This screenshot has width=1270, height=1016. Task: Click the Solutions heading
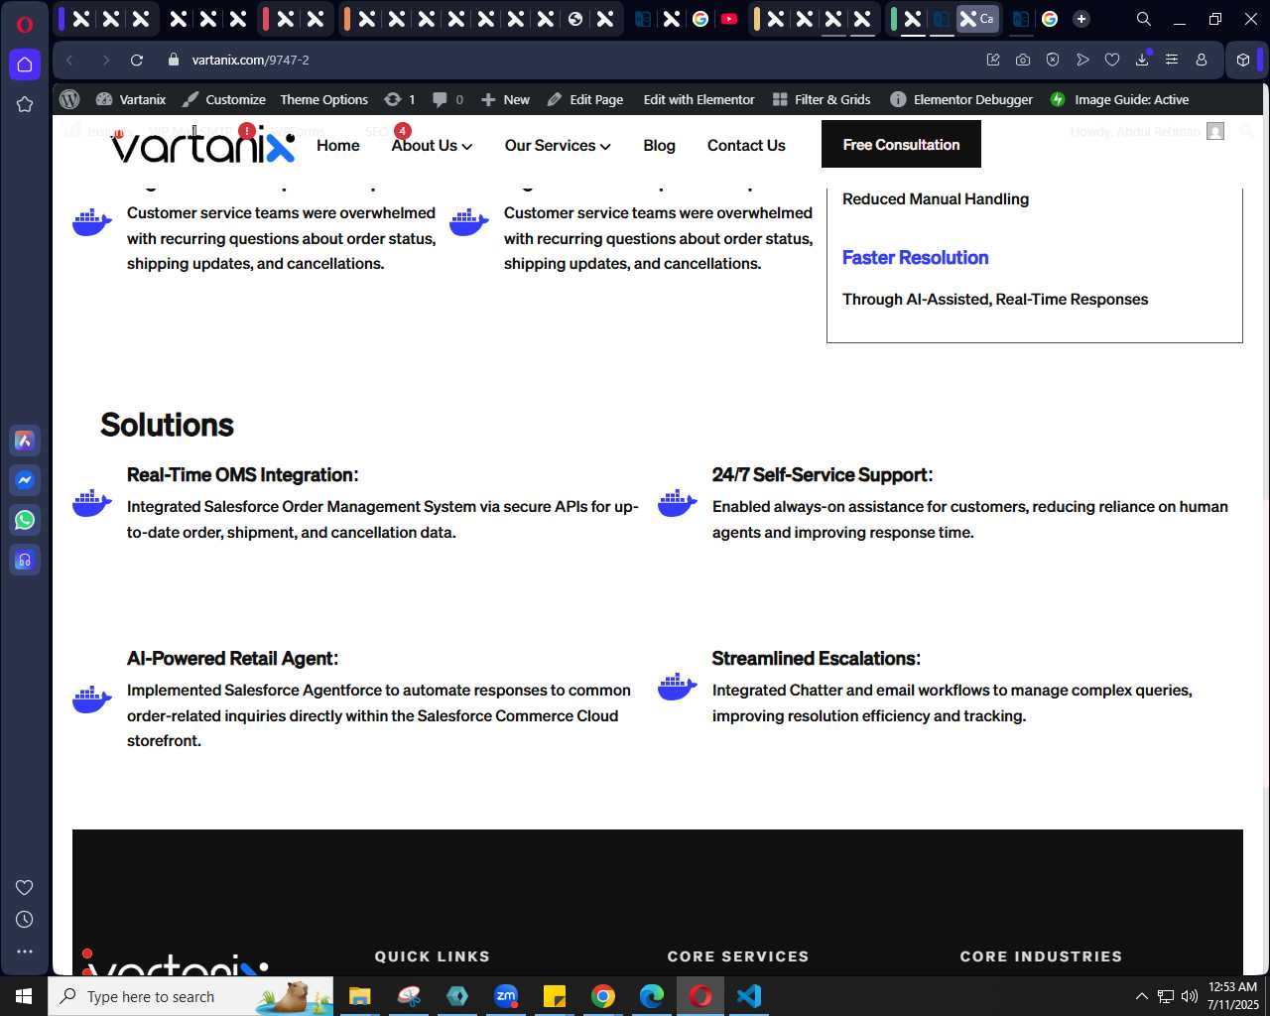tap(167, 425)
